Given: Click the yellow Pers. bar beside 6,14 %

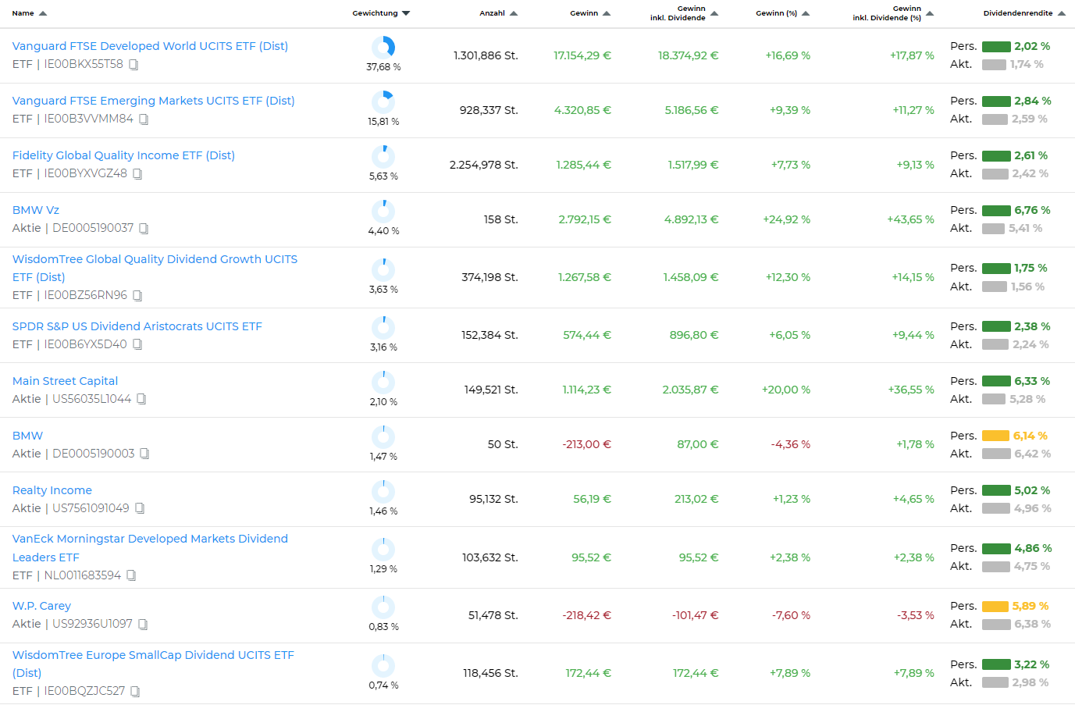Looking at the screenshot, I should coord(995,436).
